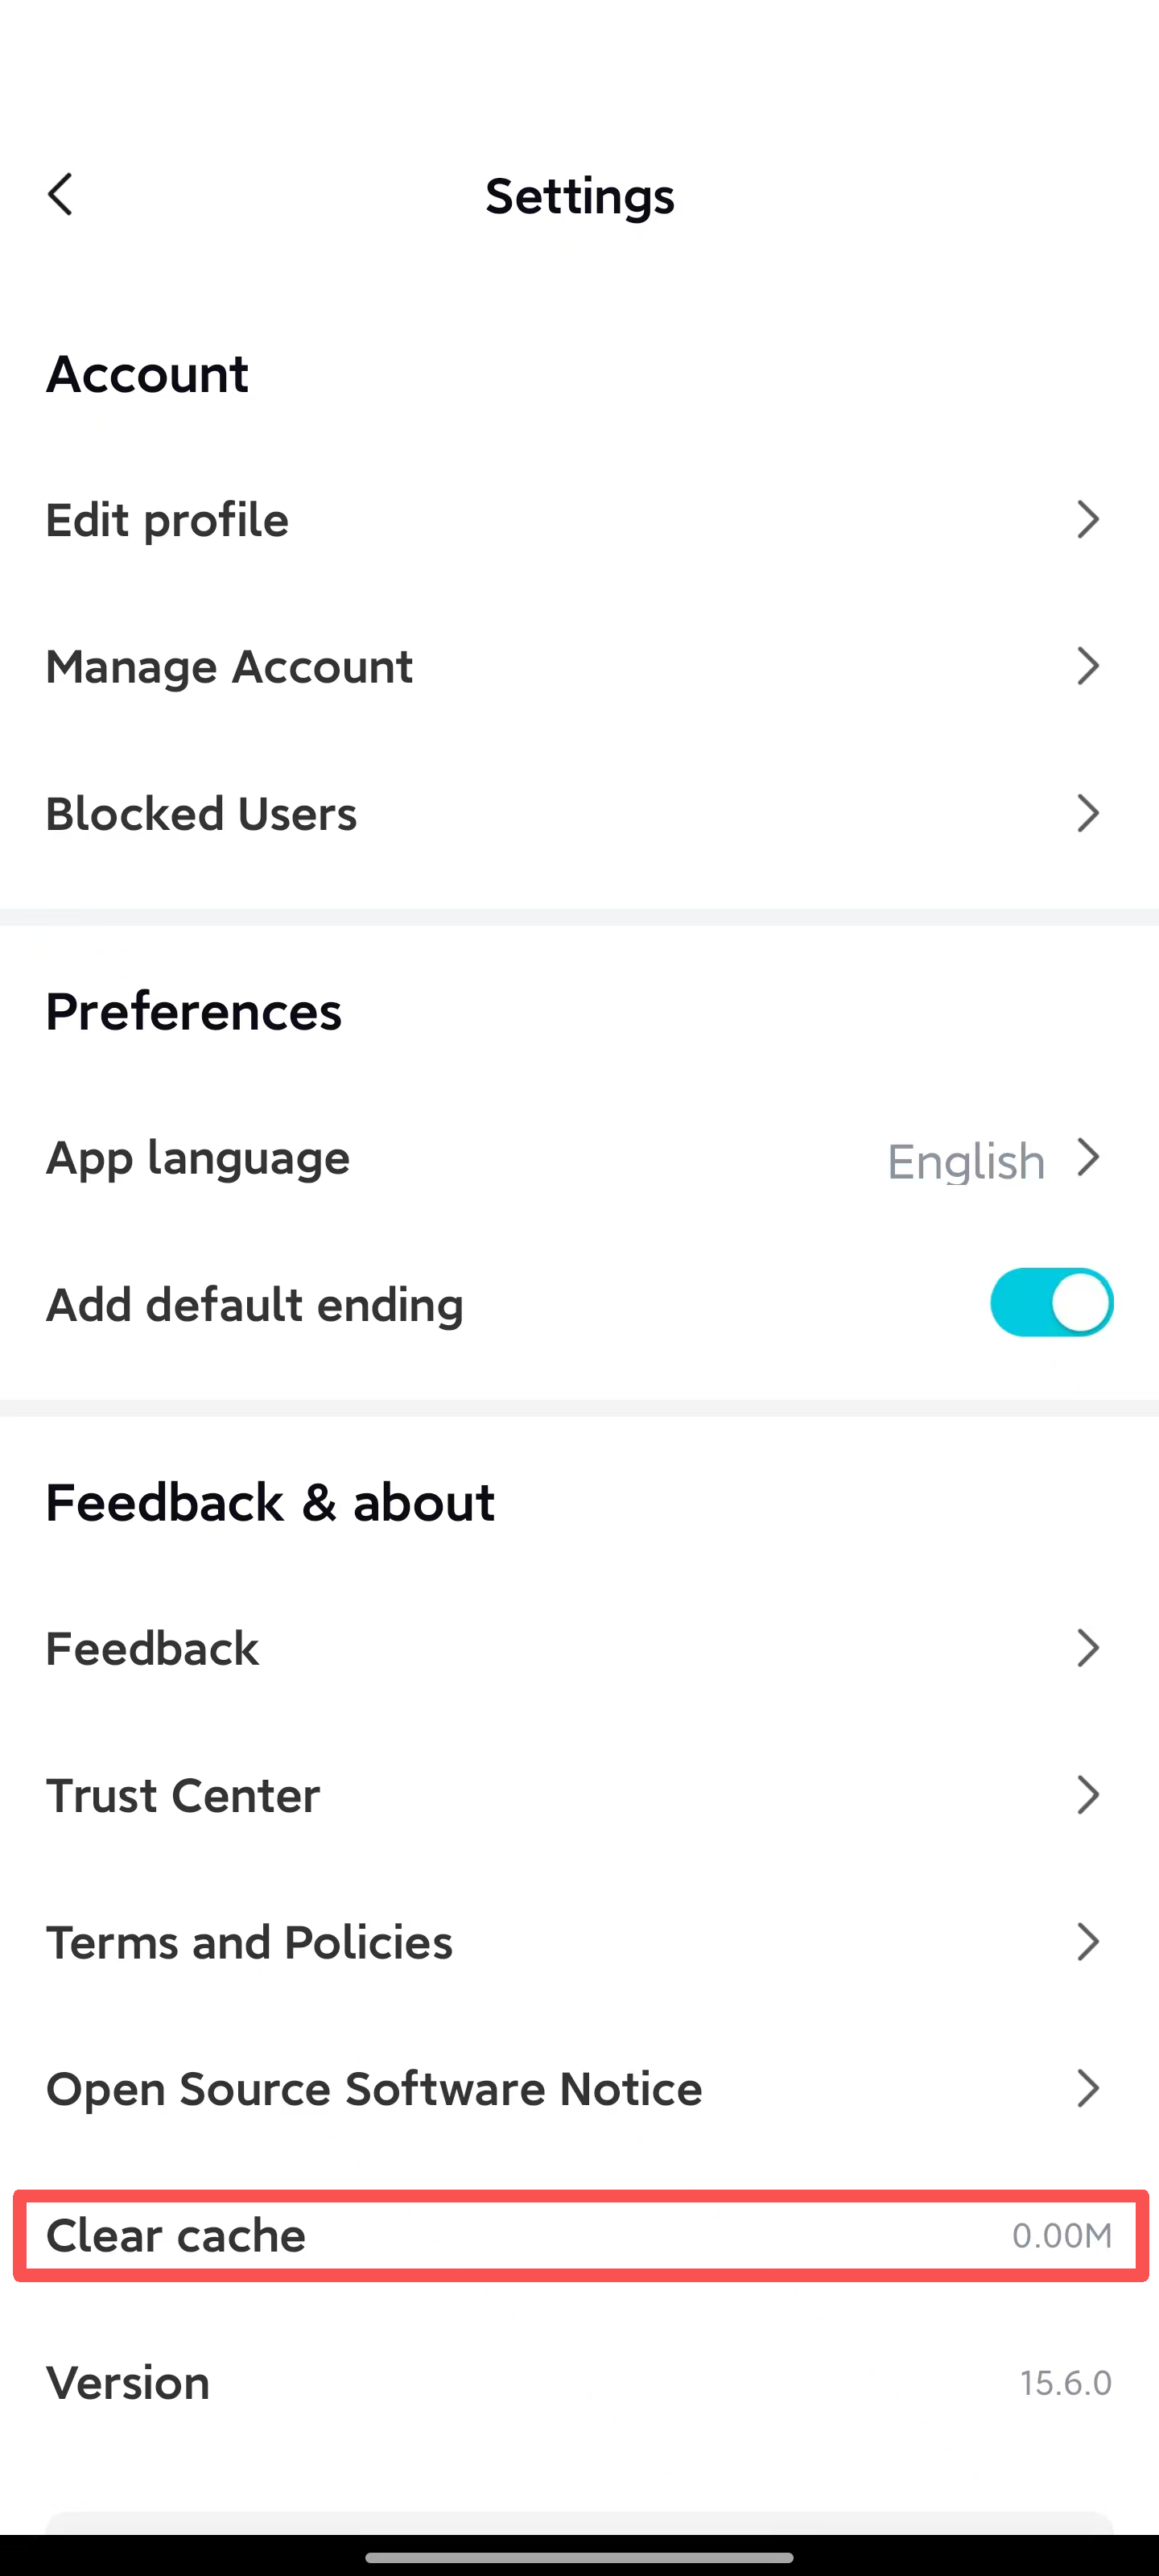The height and width of the screenshot is (2576, 1159).
Task: Click chevron beside Trust Center
Action: click(1088, 1795)
